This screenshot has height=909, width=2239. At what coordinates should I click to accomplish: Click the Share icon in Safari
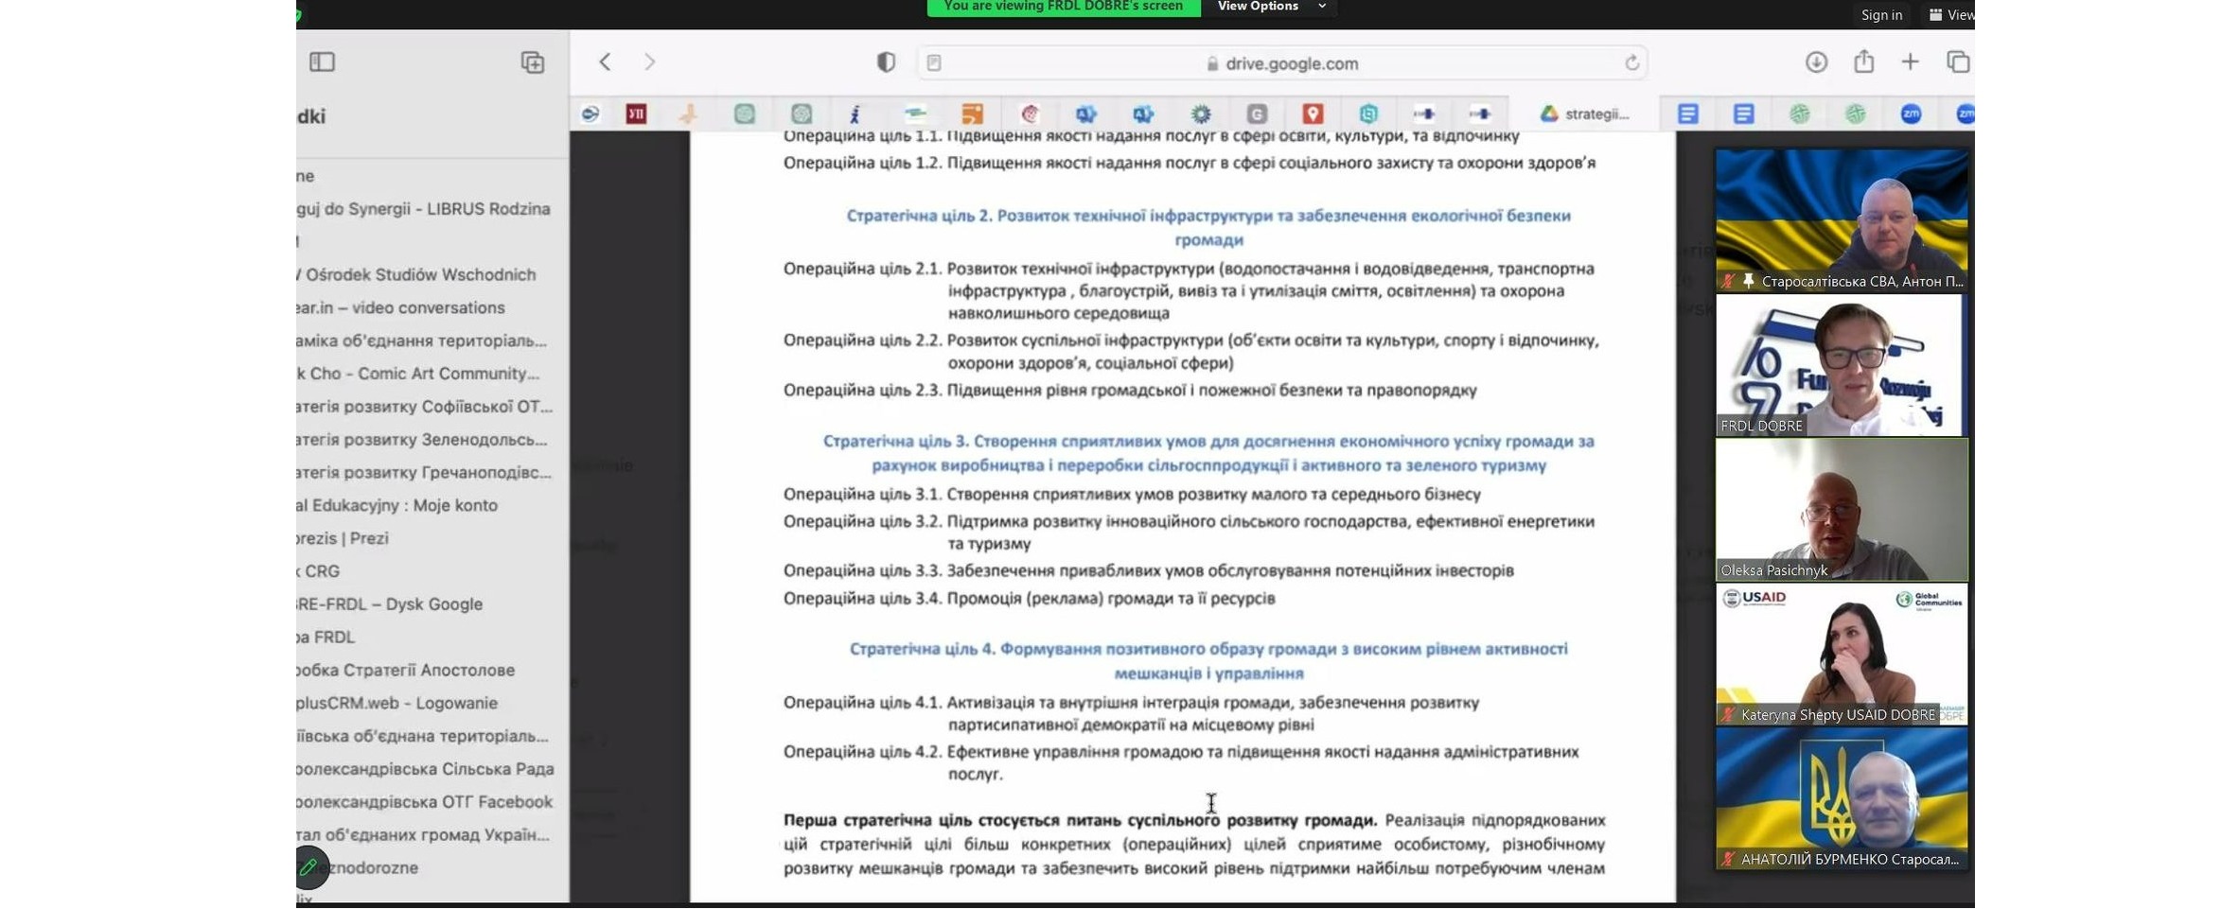[x=1863, y=62]
